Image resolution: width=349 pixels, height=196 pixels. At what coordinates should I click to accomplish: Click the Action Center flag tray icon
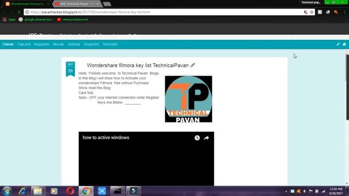(x=311, y=191)
